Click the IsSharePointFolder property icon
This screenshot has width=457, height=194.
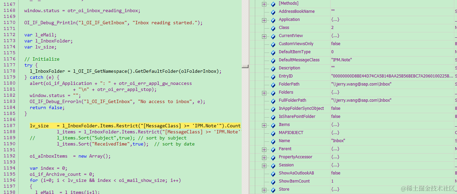click(x=273, y=117)
